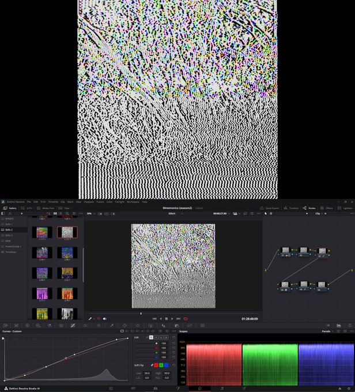355x392 pixels.
Task: Open the Information palette icon
Action: pyautogui.click(x=350, y=326)
